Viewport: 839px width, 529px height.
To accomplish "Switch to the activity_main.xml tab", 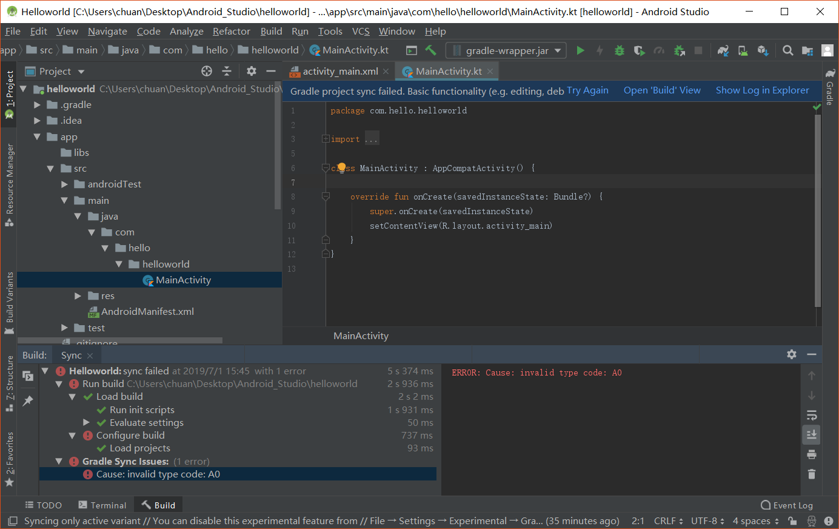I will (x=339, y=70).
